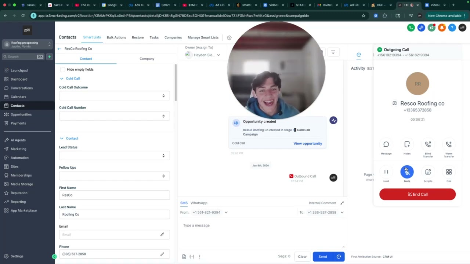Open the Bulk Actions tab
Viewport: 470px width, 264px height.
tap(116, 37)
